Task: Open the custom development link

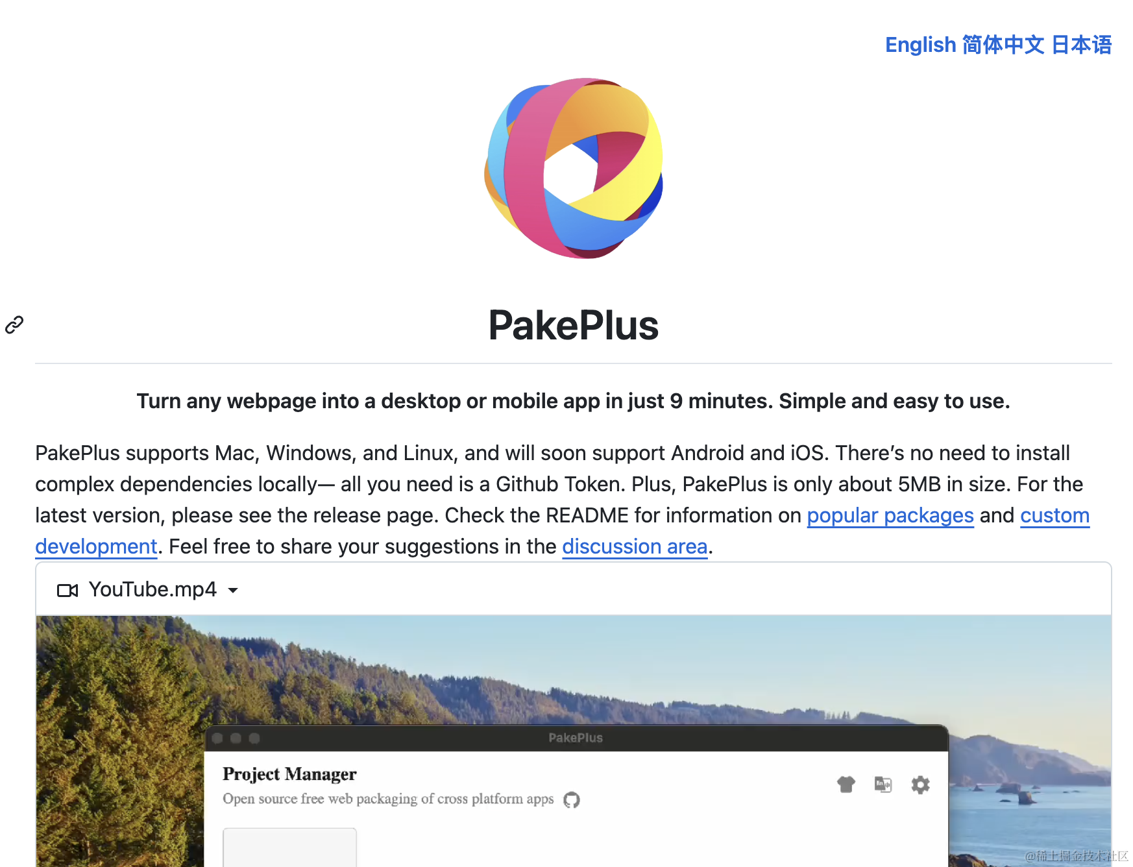Action: [x=1055, y=515]
